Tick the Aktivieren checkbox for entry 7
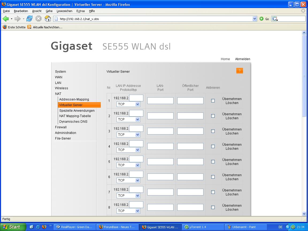The image size is (308, 231). pyautogui.click(x=213, y=192)
